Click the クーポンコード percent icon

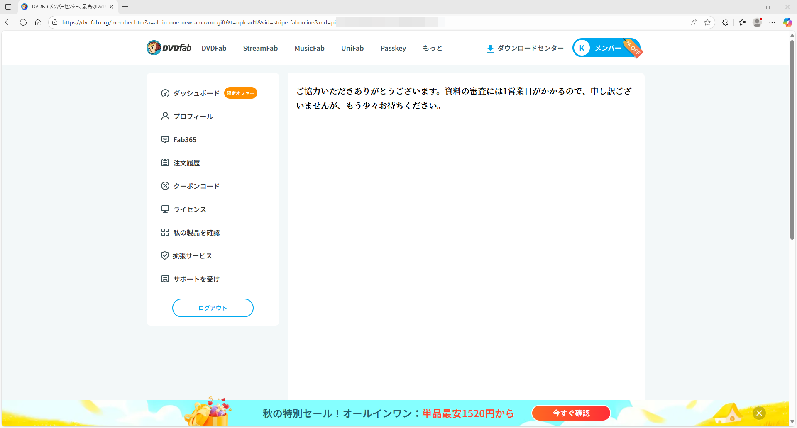[x=165, y=186]
